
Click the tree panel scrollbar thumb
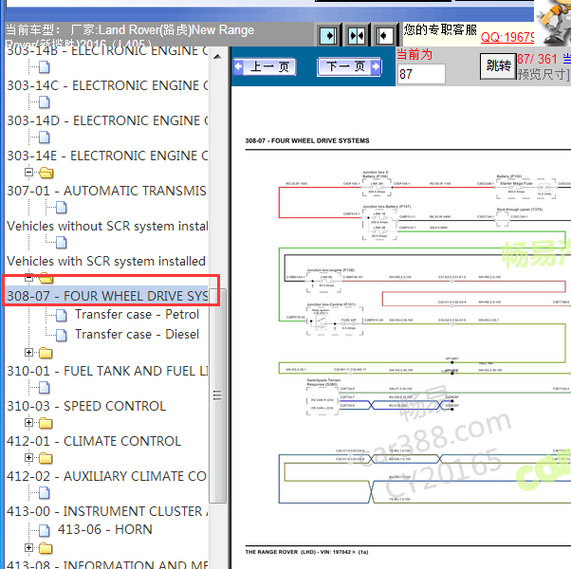(217, 395)
